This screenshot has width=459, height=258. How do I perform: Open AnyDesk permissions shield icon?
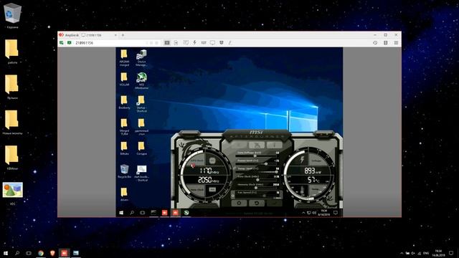point(222,43)
